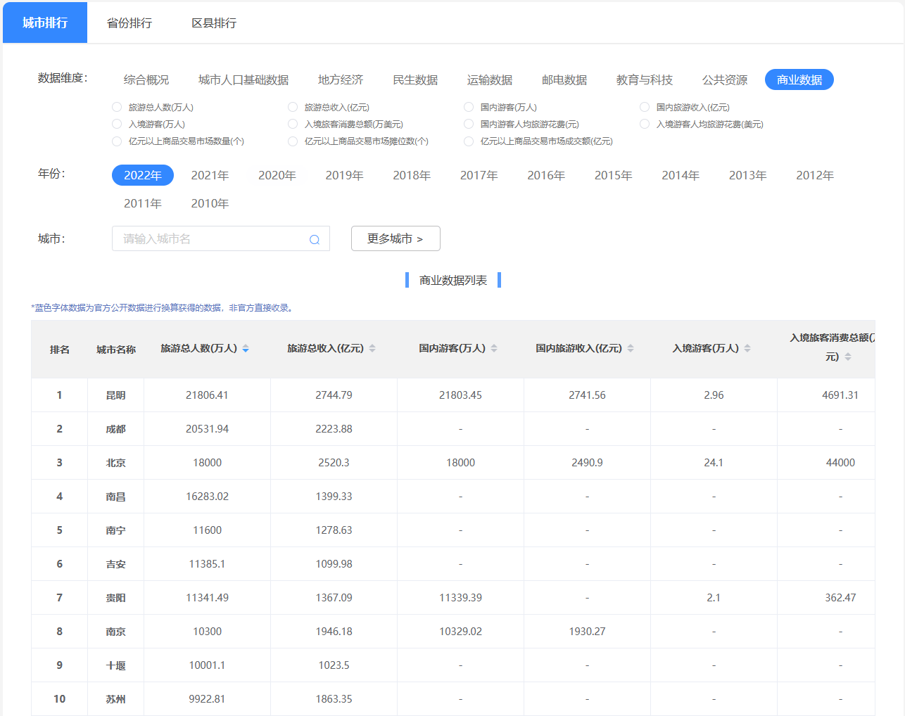The width and height of the screenshot is (905, 716).
Task: Sort by 旅游总收入(亿元) column arrows
Action: 372,349
